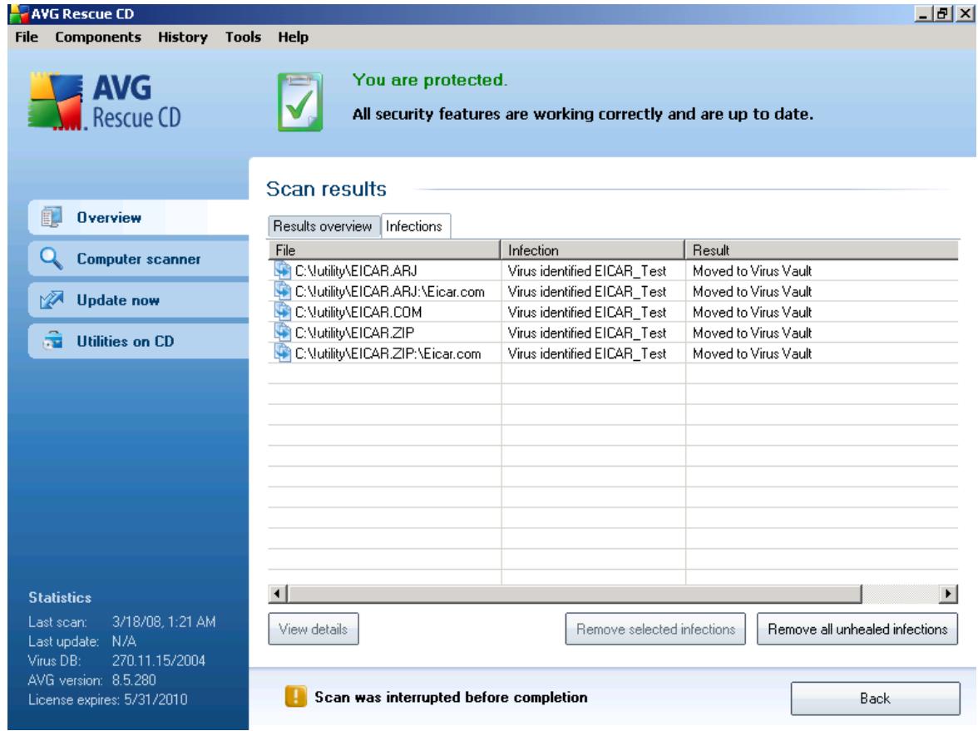The width and height of the screenshot is (978, 731).
Task: Select the row C:\utility\EICAR.ZIP:\Eicar.com
Action: 613,353
